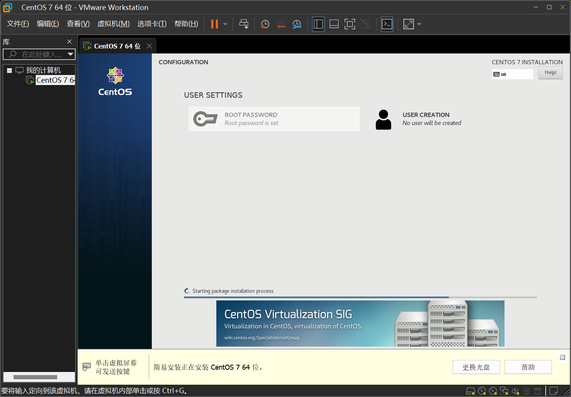The image size is (571, 397).
Task: Click the stretch guest display icon
Action: point(408,24)
